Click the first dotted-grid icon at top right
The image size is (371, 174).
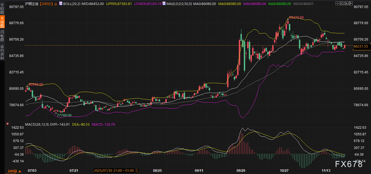coord(338,4)
